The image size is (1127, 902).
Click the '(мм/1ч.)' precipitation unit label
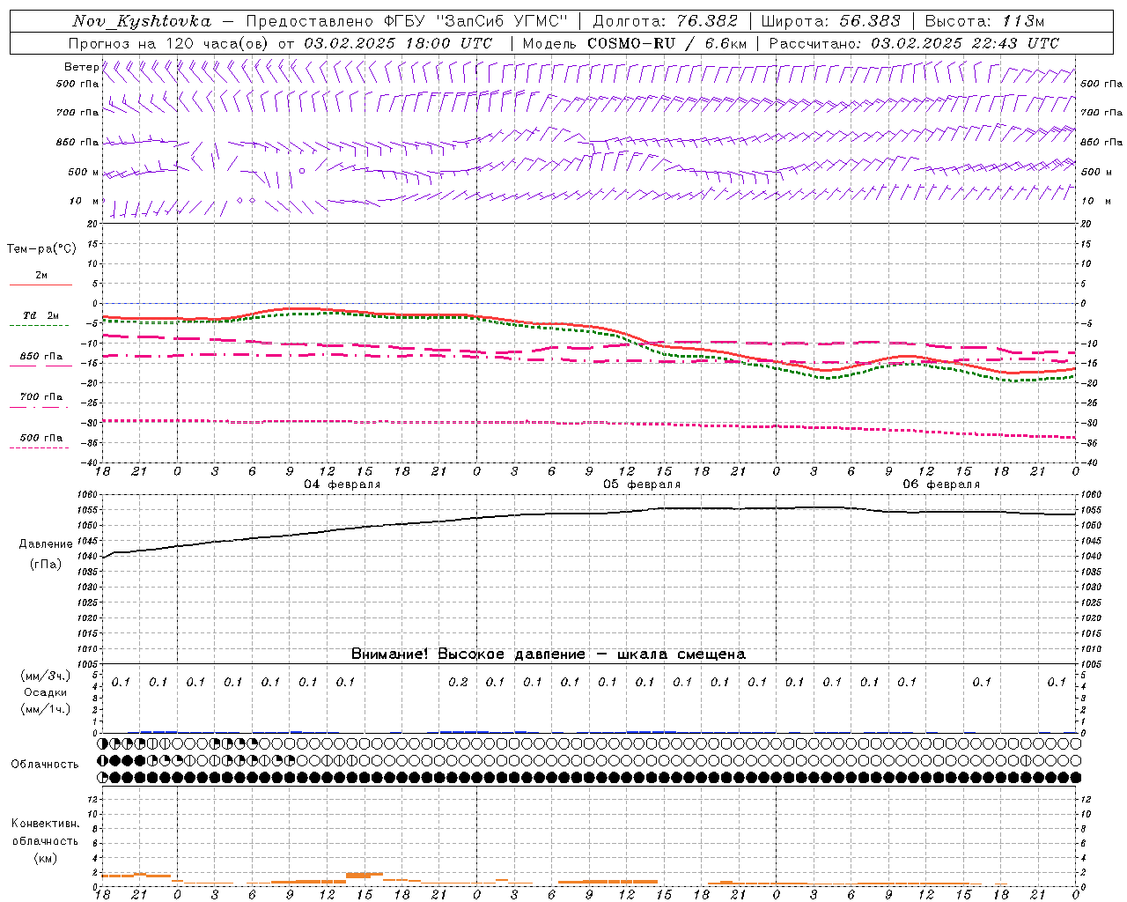[45, 708]
